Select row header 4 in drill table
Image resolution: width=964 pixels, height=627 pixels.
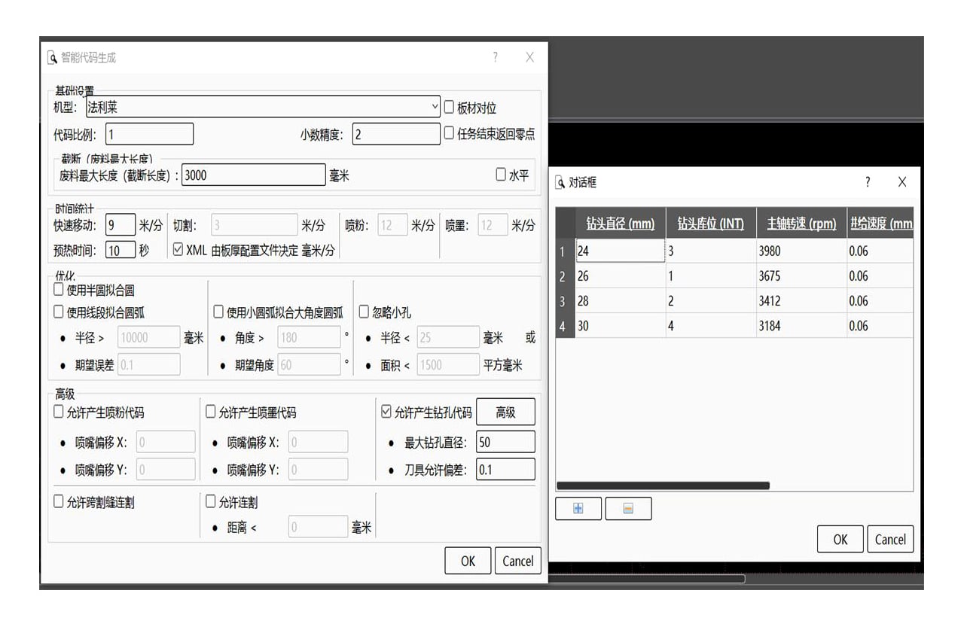coord(565,326)
